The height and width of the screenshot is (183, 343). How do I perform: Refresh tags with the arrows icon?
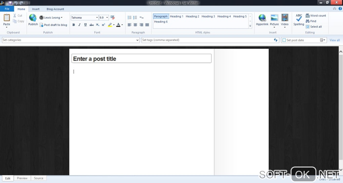(x=276, y=40)
